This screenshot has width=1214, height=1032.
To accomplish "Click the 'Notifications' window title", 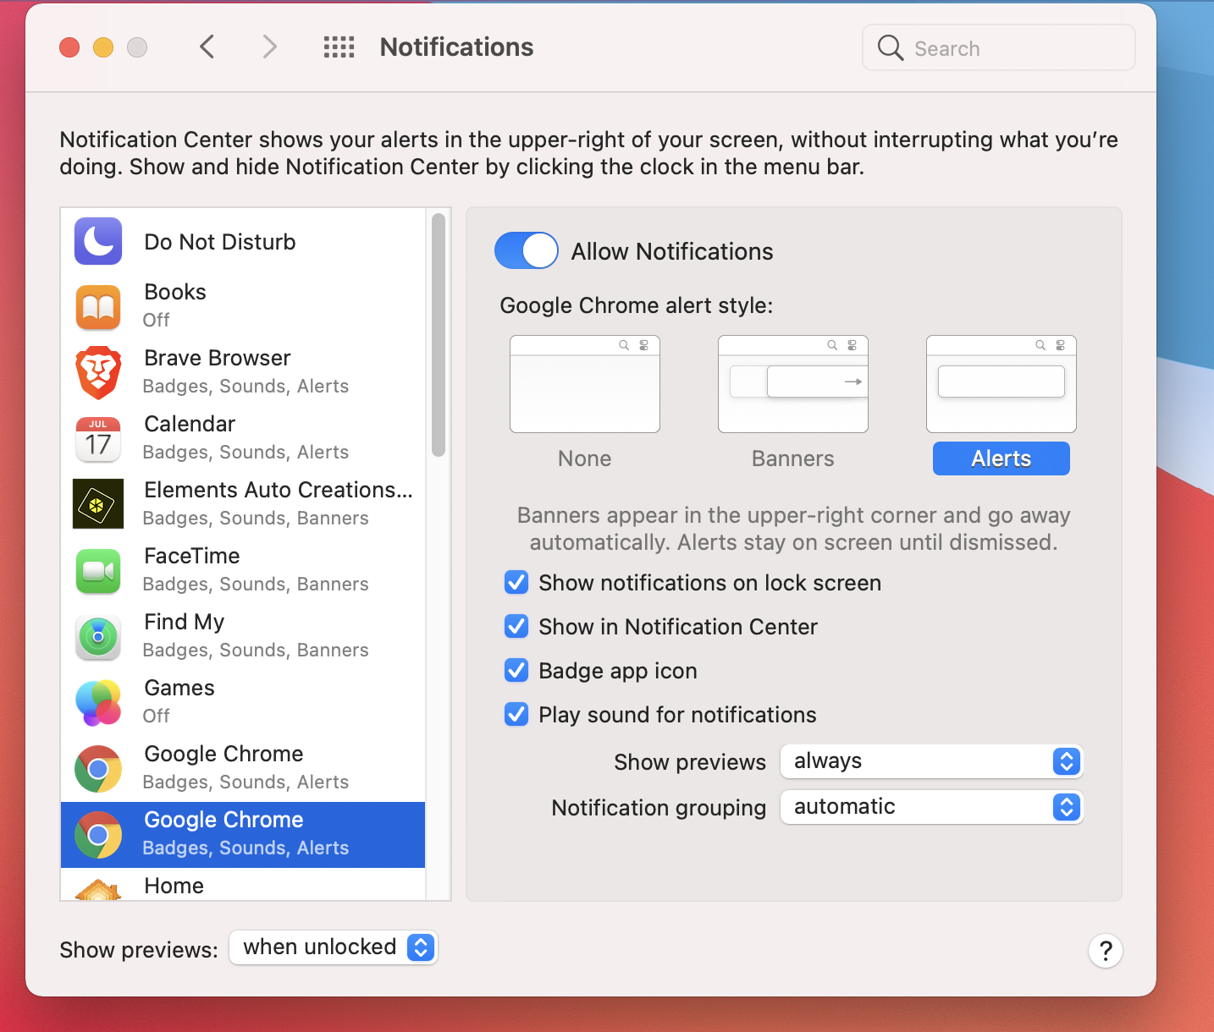I will tap(456, 47).
